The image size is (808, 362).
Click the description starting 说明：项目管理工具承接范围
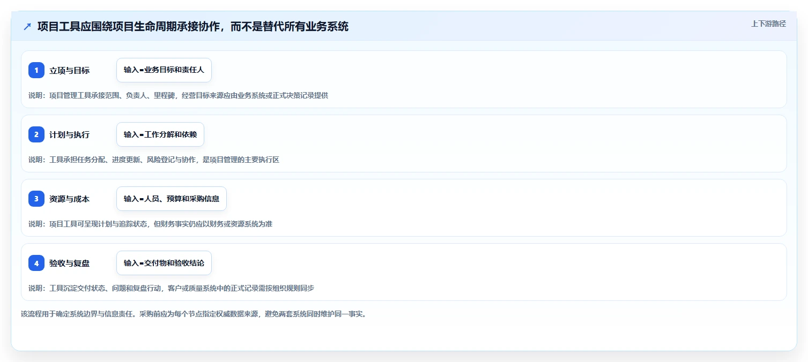[x=178, y=95]
